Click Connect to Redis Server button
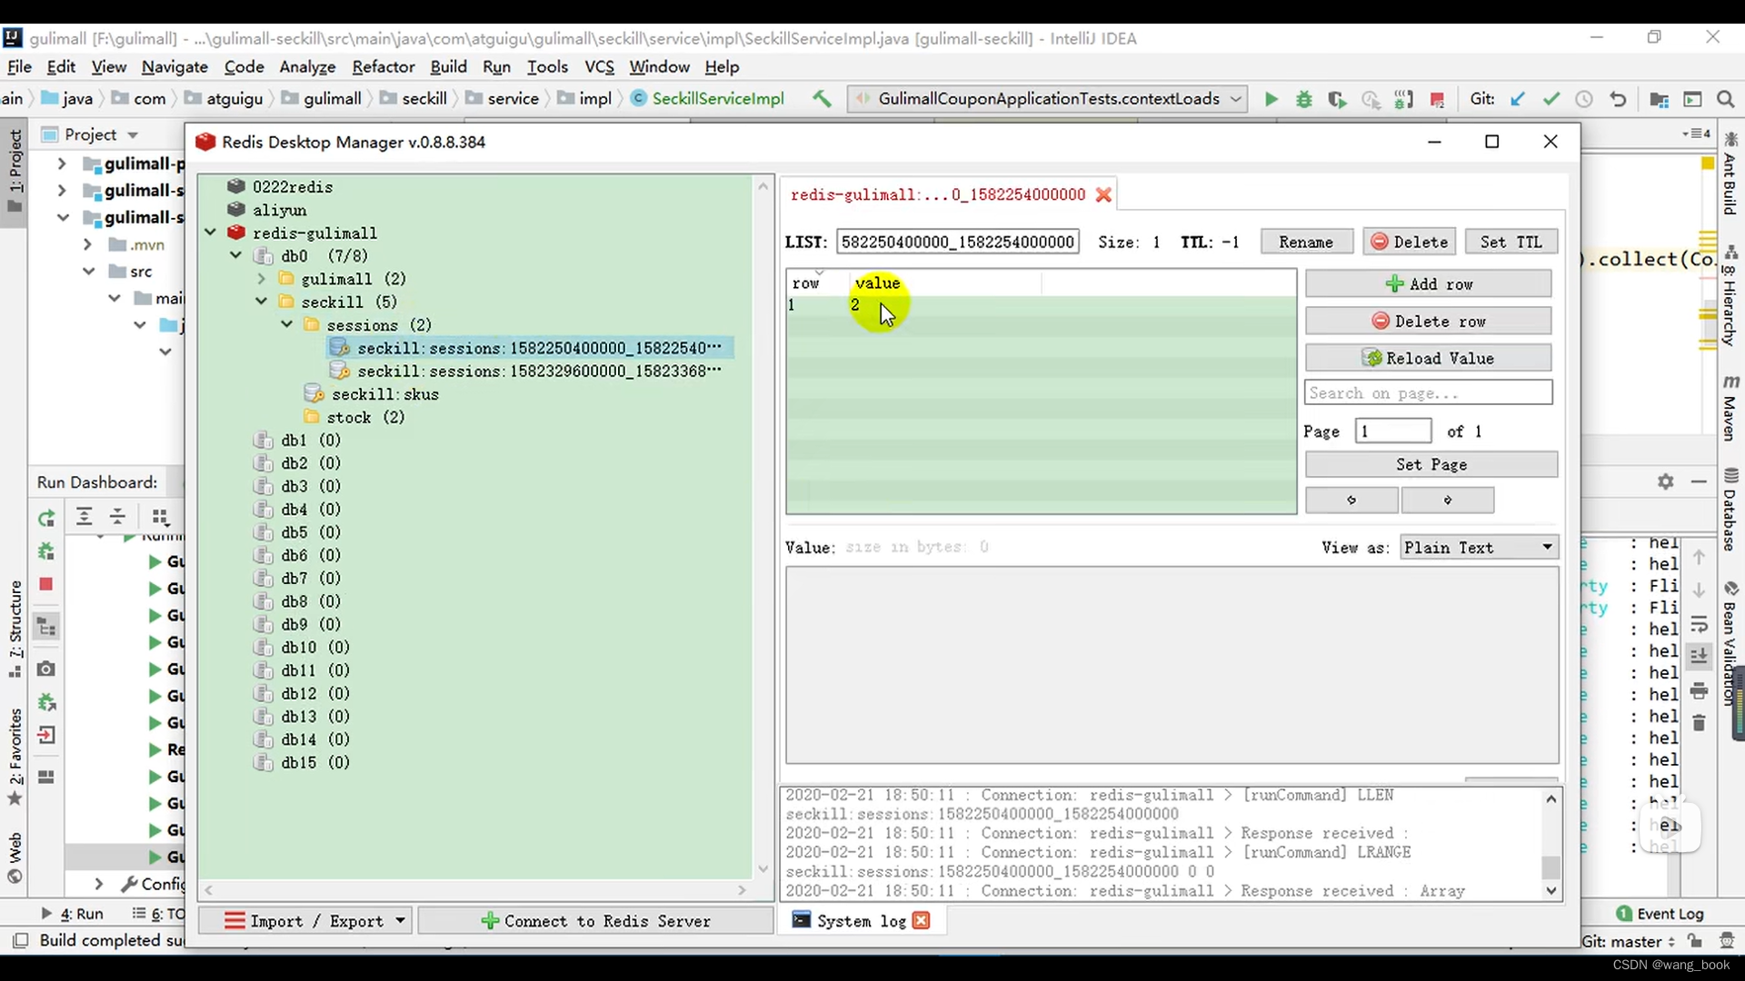1745x981 pixels. tap(596, 920)
